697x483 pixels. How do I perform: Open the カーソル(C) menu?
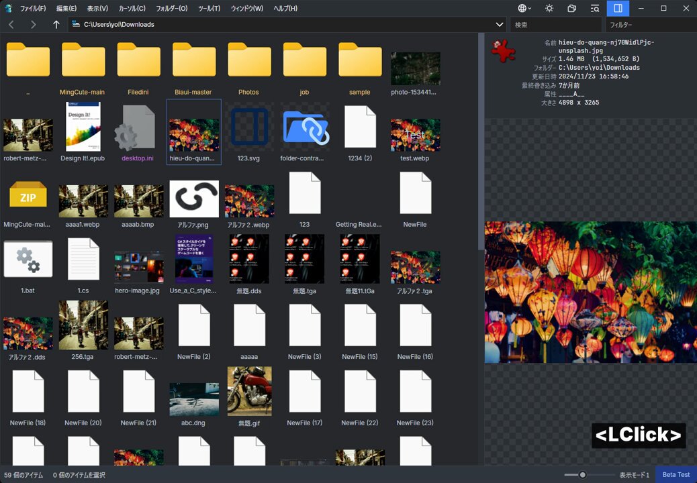pyautogui.click(x=132, y=9)
